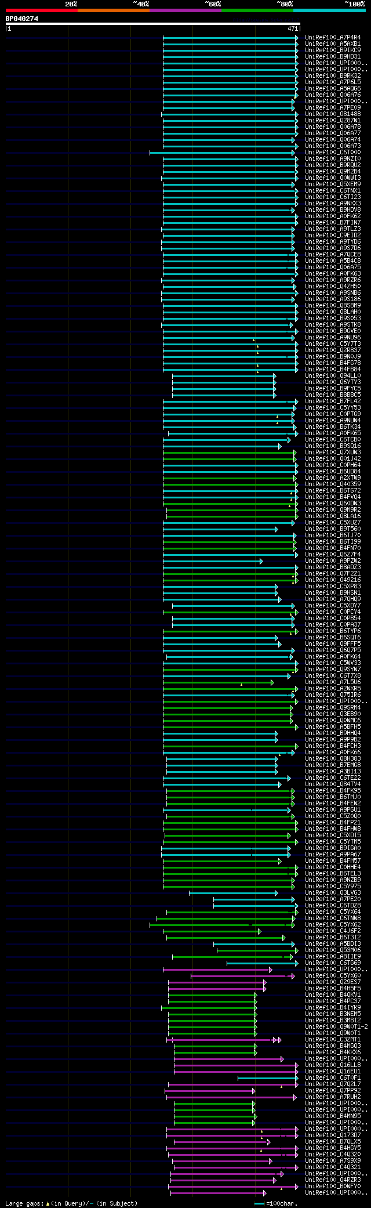Screen dimensions: 371x1208
Task: Select hit label UniRef100_A7RUH2
Action: click(x=333, y=1097)
